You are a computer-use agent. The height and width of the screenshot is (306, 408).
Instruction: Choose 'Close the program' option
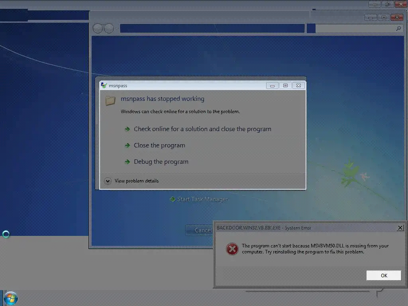tap(159, 145)
